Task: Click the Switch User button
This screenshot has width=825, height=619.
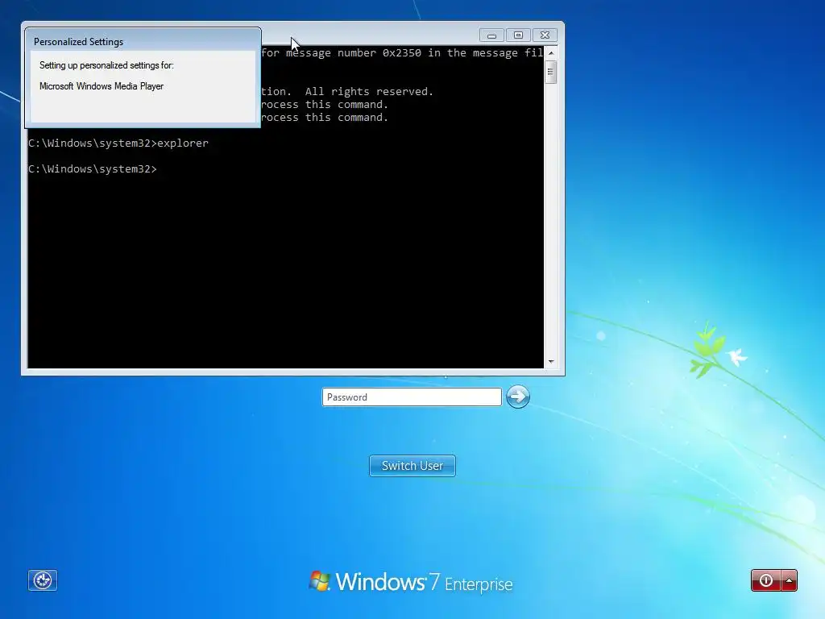Action: [412, 466]
